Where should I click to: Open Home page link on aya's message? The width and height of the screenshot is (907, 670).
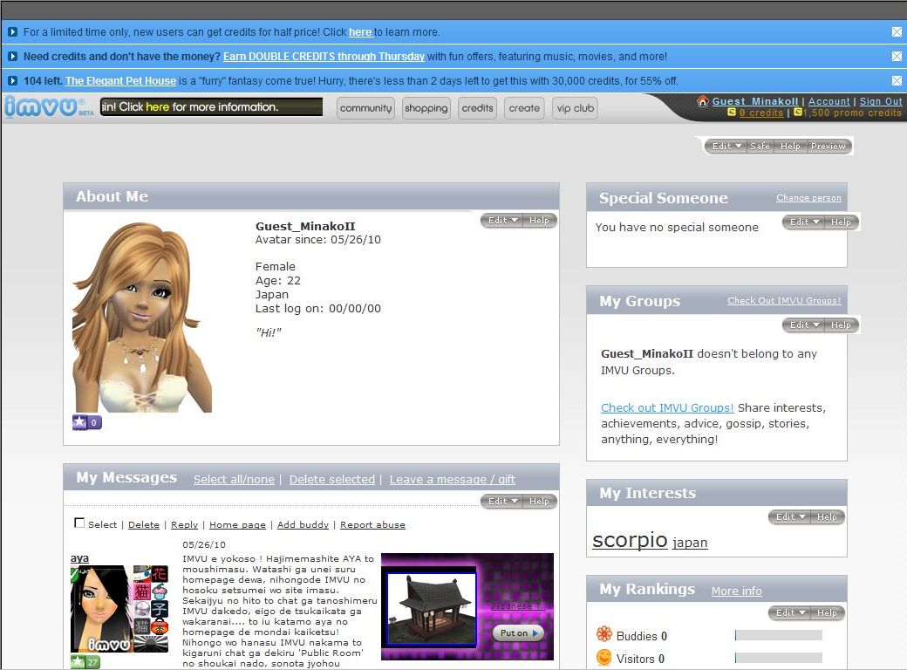point(237,525)
